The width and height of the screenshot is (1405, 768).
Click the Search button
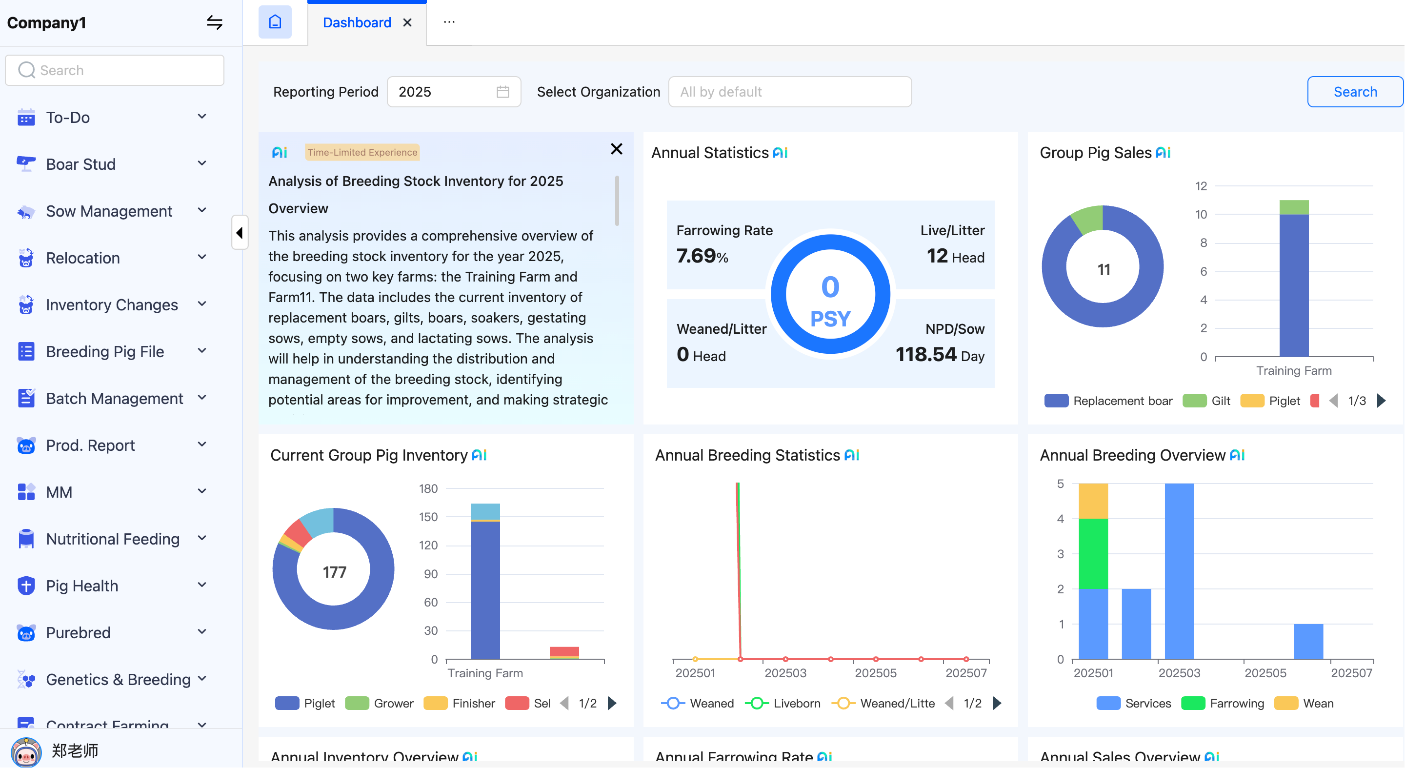click(x=1354, y=92)
